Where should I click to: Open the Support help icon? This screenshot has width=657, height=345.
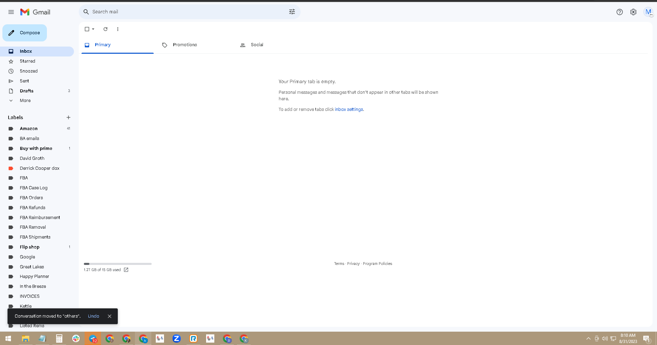pos(619,12)
